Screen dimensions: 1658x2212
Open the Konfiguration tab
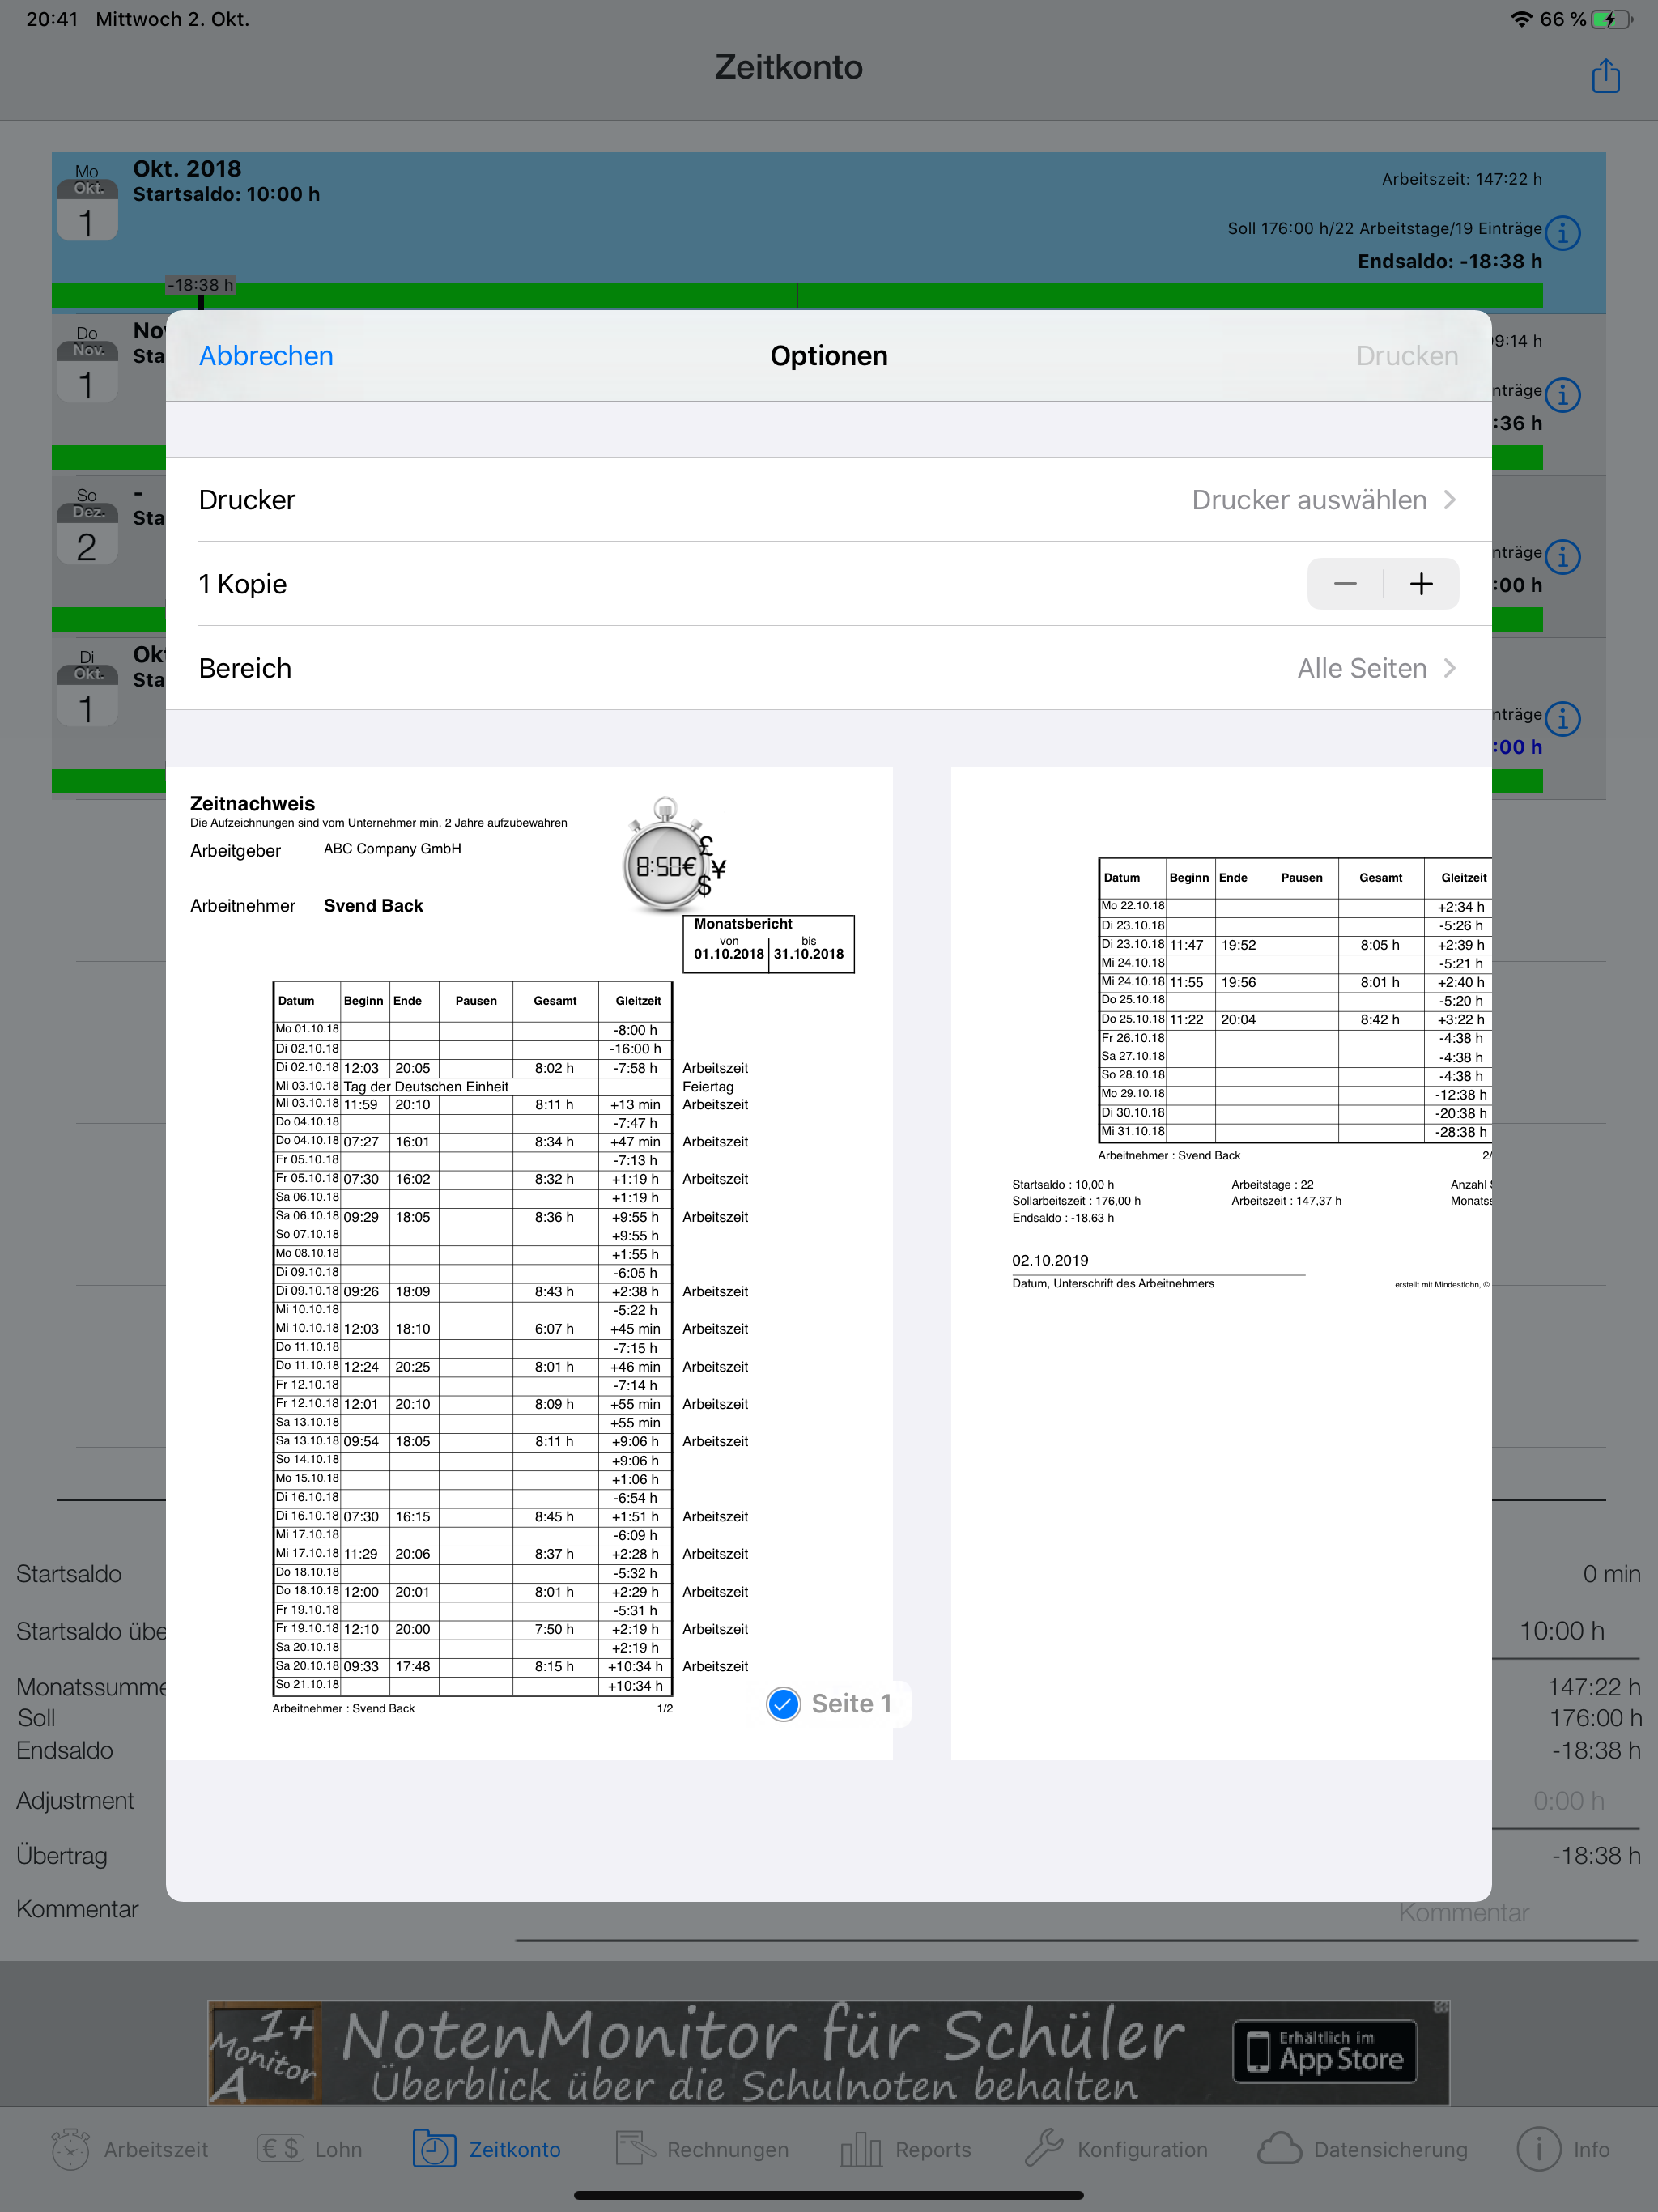pos(1116,2149)
